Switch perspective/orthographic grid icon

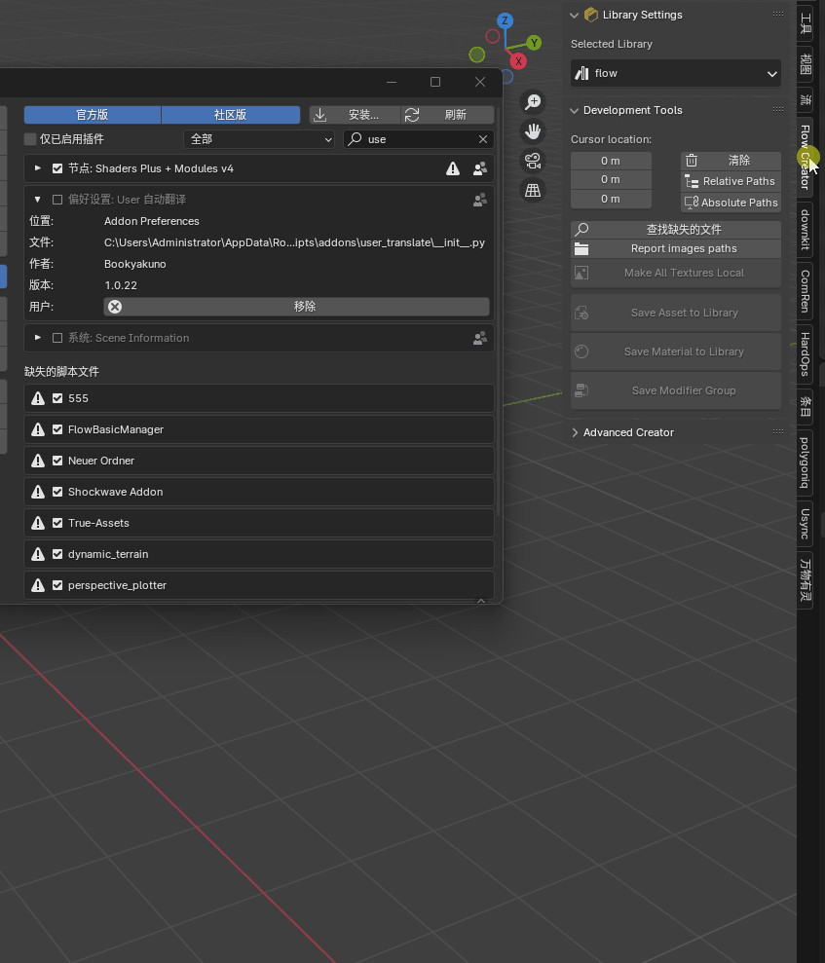(x=533, y=191)
